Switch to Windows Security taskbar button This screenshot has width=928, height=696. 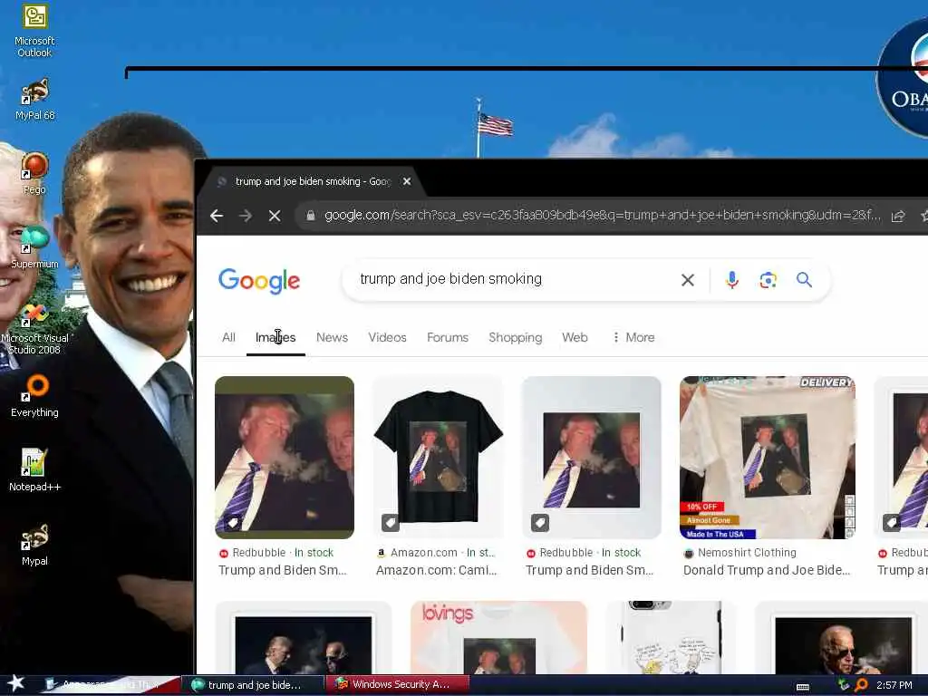(397, 685)
